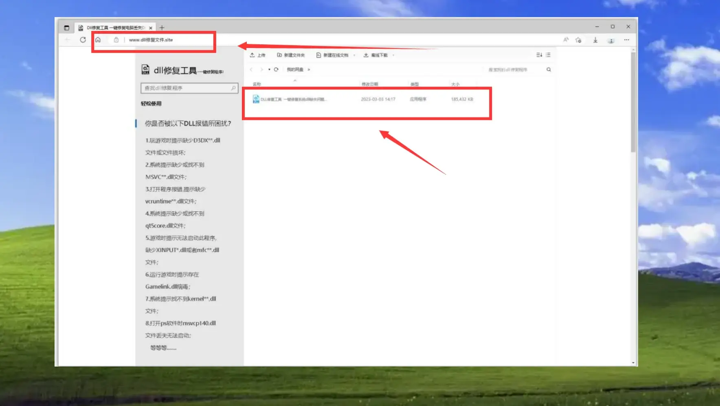Viewport: 720px width, 406px height.
Task: Click the site security lock in address bar
Action: point(116,40)
